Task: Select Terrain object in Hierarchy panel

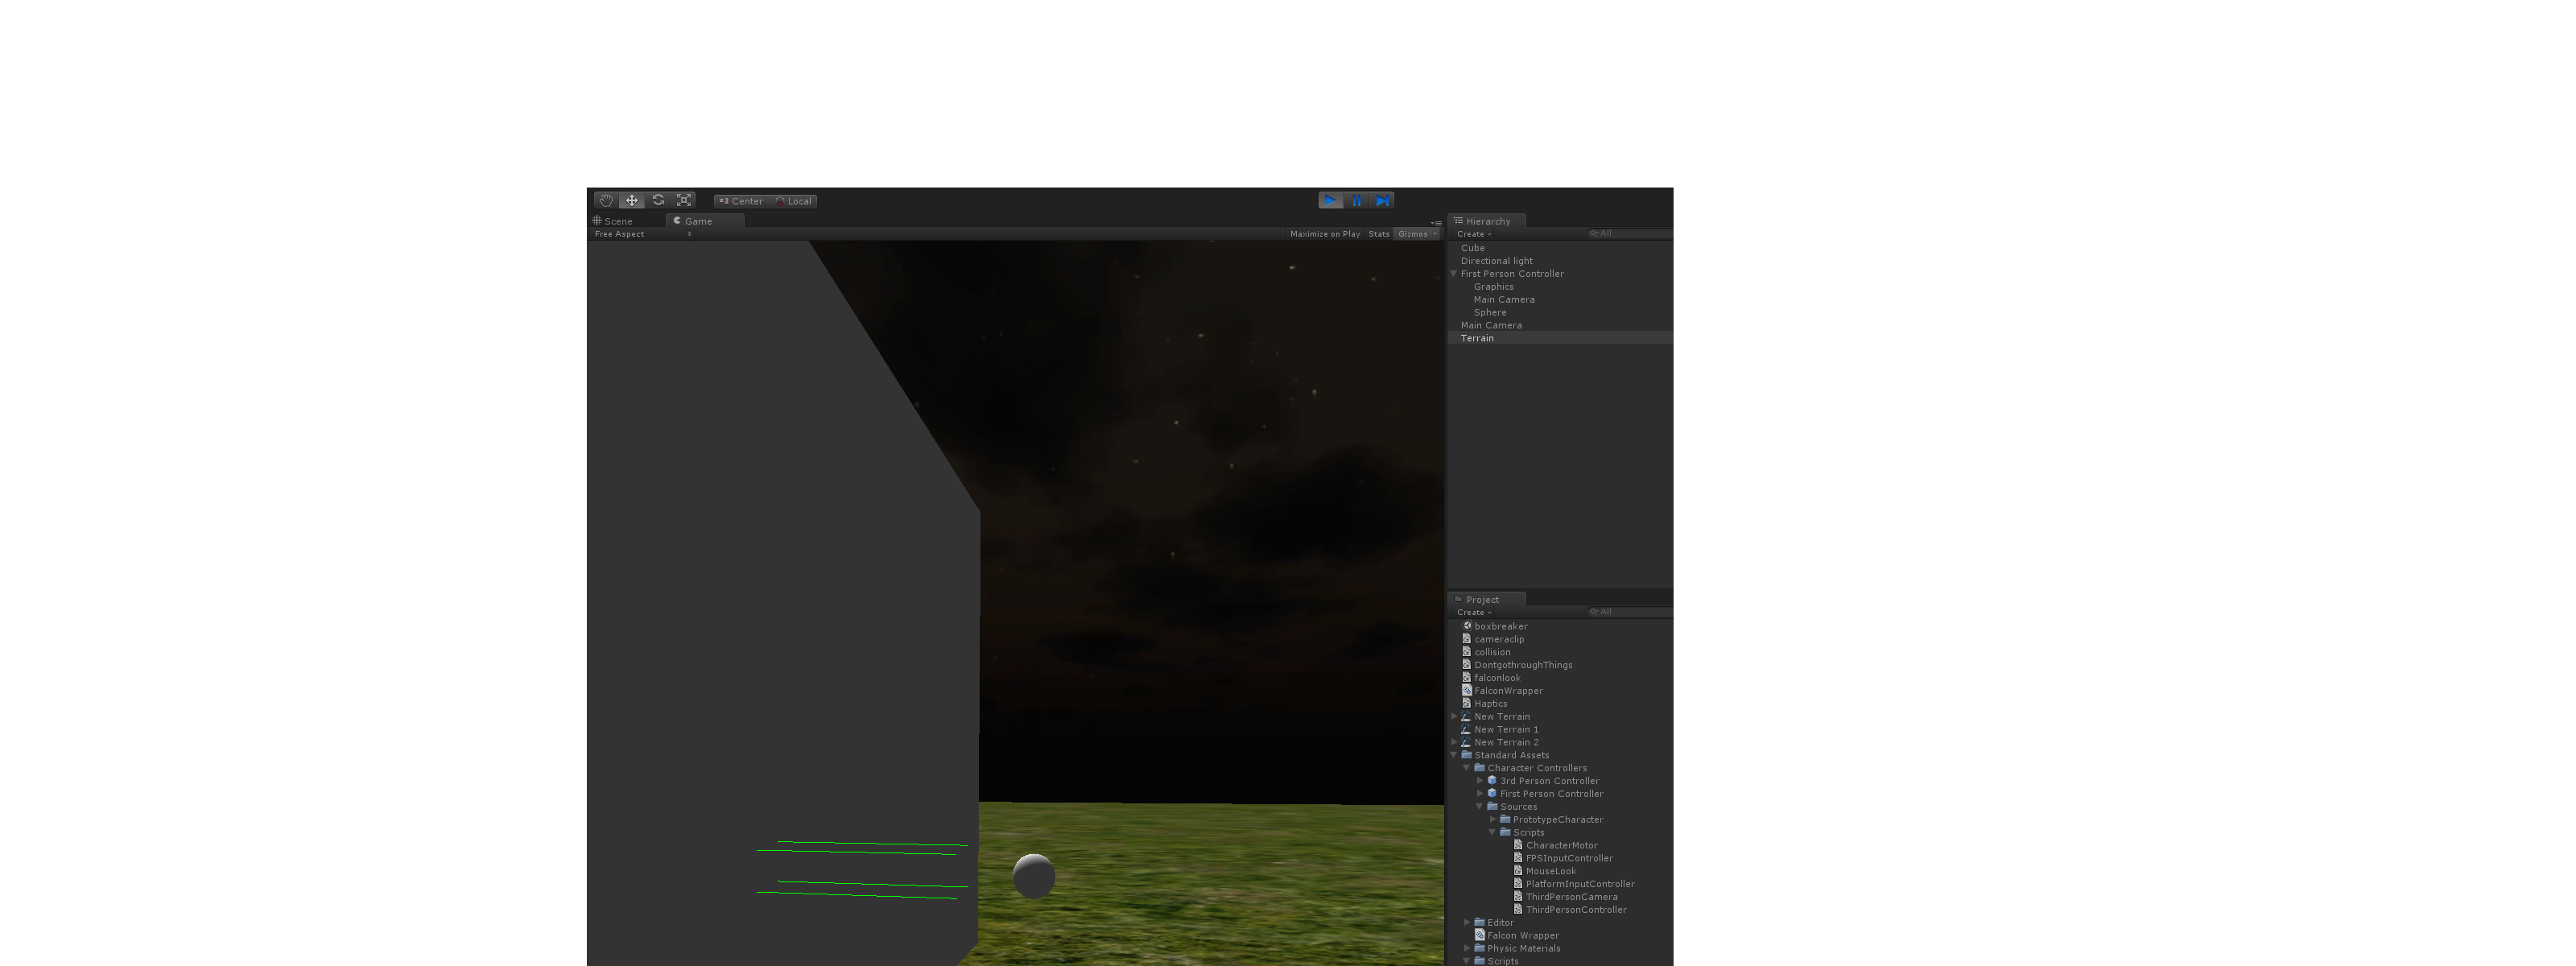Action: click(1476, 336)
